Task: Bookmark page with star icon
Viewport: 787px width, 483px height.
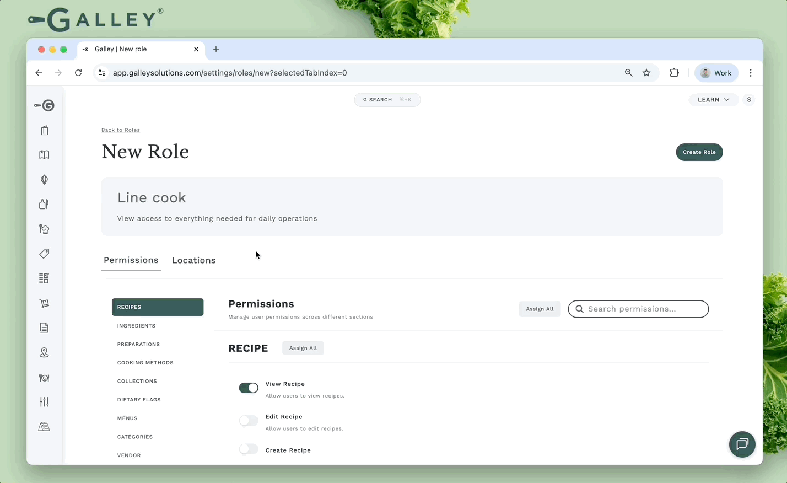Action: click(646, 73)
